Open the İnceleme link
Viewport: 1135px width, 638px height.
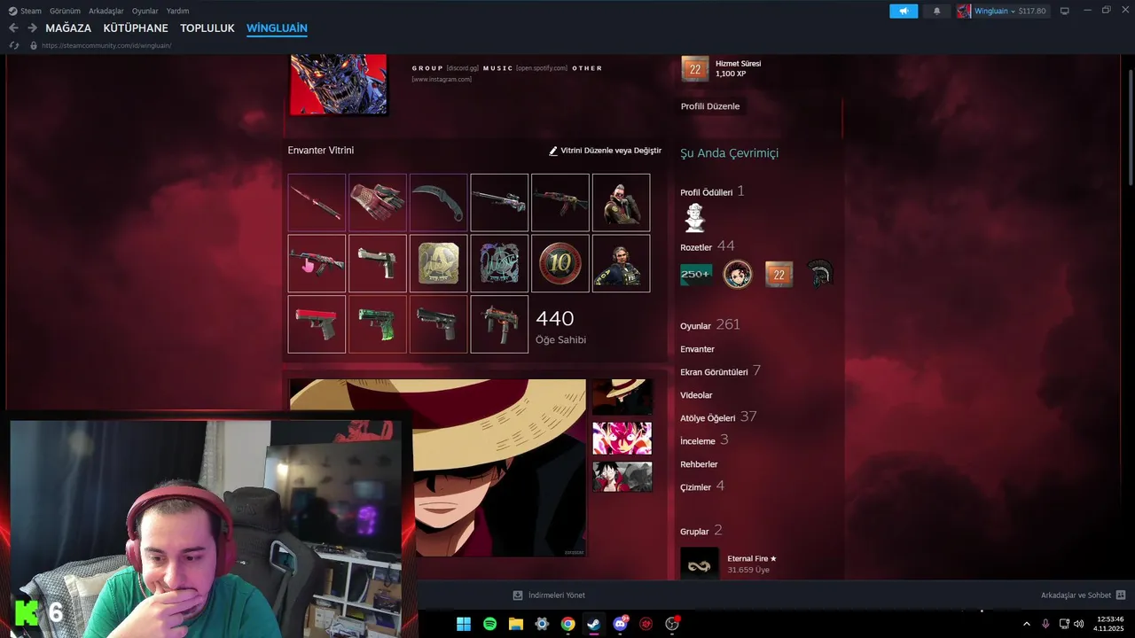click(704, 440)
